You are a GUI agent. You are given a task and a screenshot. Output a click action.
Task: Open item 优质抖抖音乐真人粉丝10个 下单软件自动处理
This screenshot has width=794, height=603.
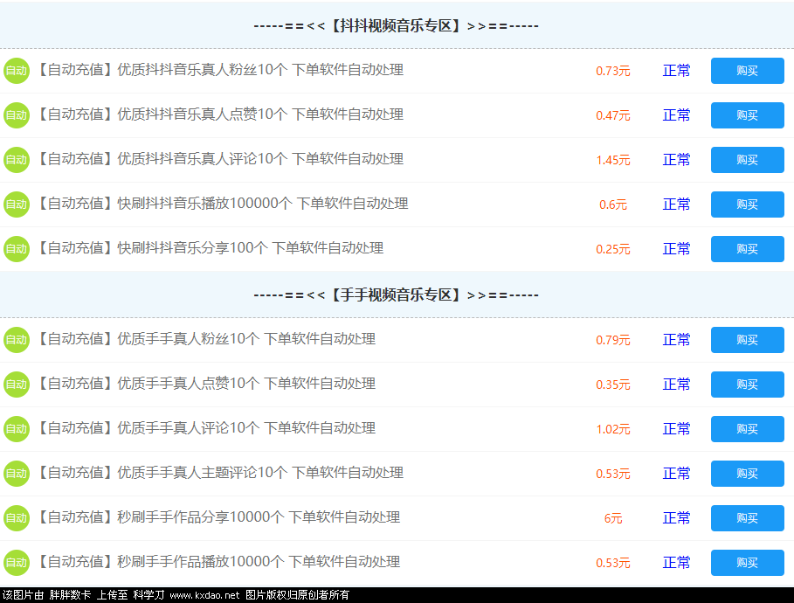click(x=220, y=70)
